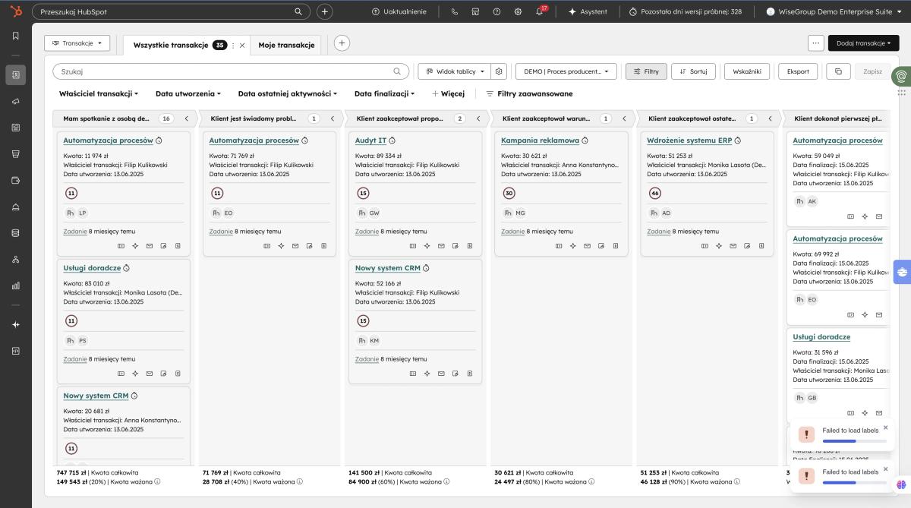Open board view settings gear icon
The height and width of the screenshot is (508, 911).
[499, 71]
